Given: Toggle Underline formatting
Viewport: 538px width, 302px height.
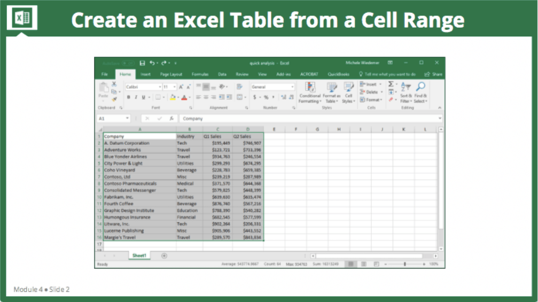Looking at the screenshot, I should pos(143,97).
